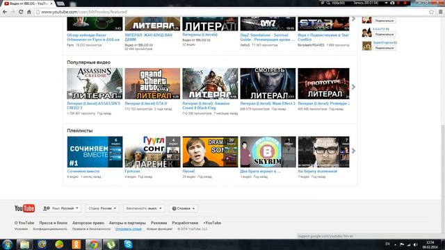Open the 'Новые функции!' link
Screen dimensions: 445x250
159,228
